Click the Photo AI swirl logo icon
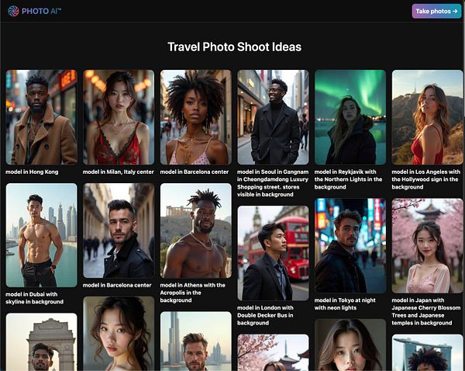Viewport: 465px width, 371px height. pos(13,11)
